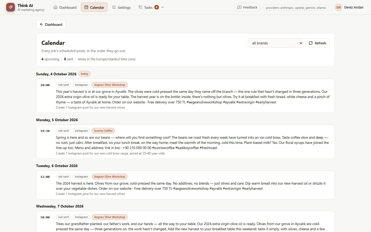Screen dimensions: 371x232
Task: Click the checklist icon beside Tasks
Action: [140, 7]
